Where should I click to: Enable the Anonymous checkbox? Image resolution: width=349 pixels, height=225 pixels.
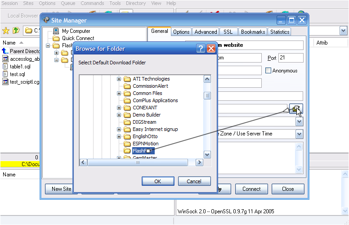[268, 71]
